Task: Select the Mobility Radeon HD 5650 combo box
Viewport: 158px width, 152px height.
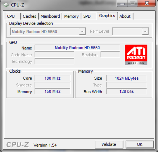Action: [48, 32]
